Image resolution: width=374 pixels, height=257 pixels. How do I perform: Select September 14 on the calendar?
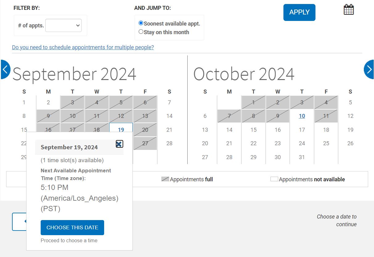(169, 116)
